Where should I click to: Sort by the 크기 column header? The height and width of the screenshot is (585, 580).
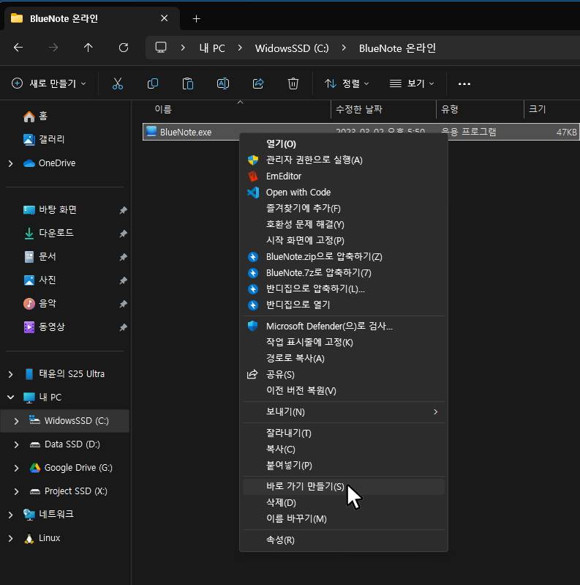(x=537, y=109)
